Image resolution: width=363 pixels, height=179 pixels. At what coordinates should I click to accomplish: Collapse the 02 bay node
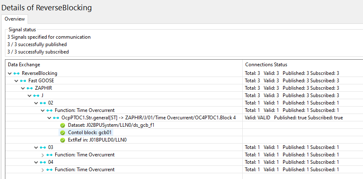(36, 103)
